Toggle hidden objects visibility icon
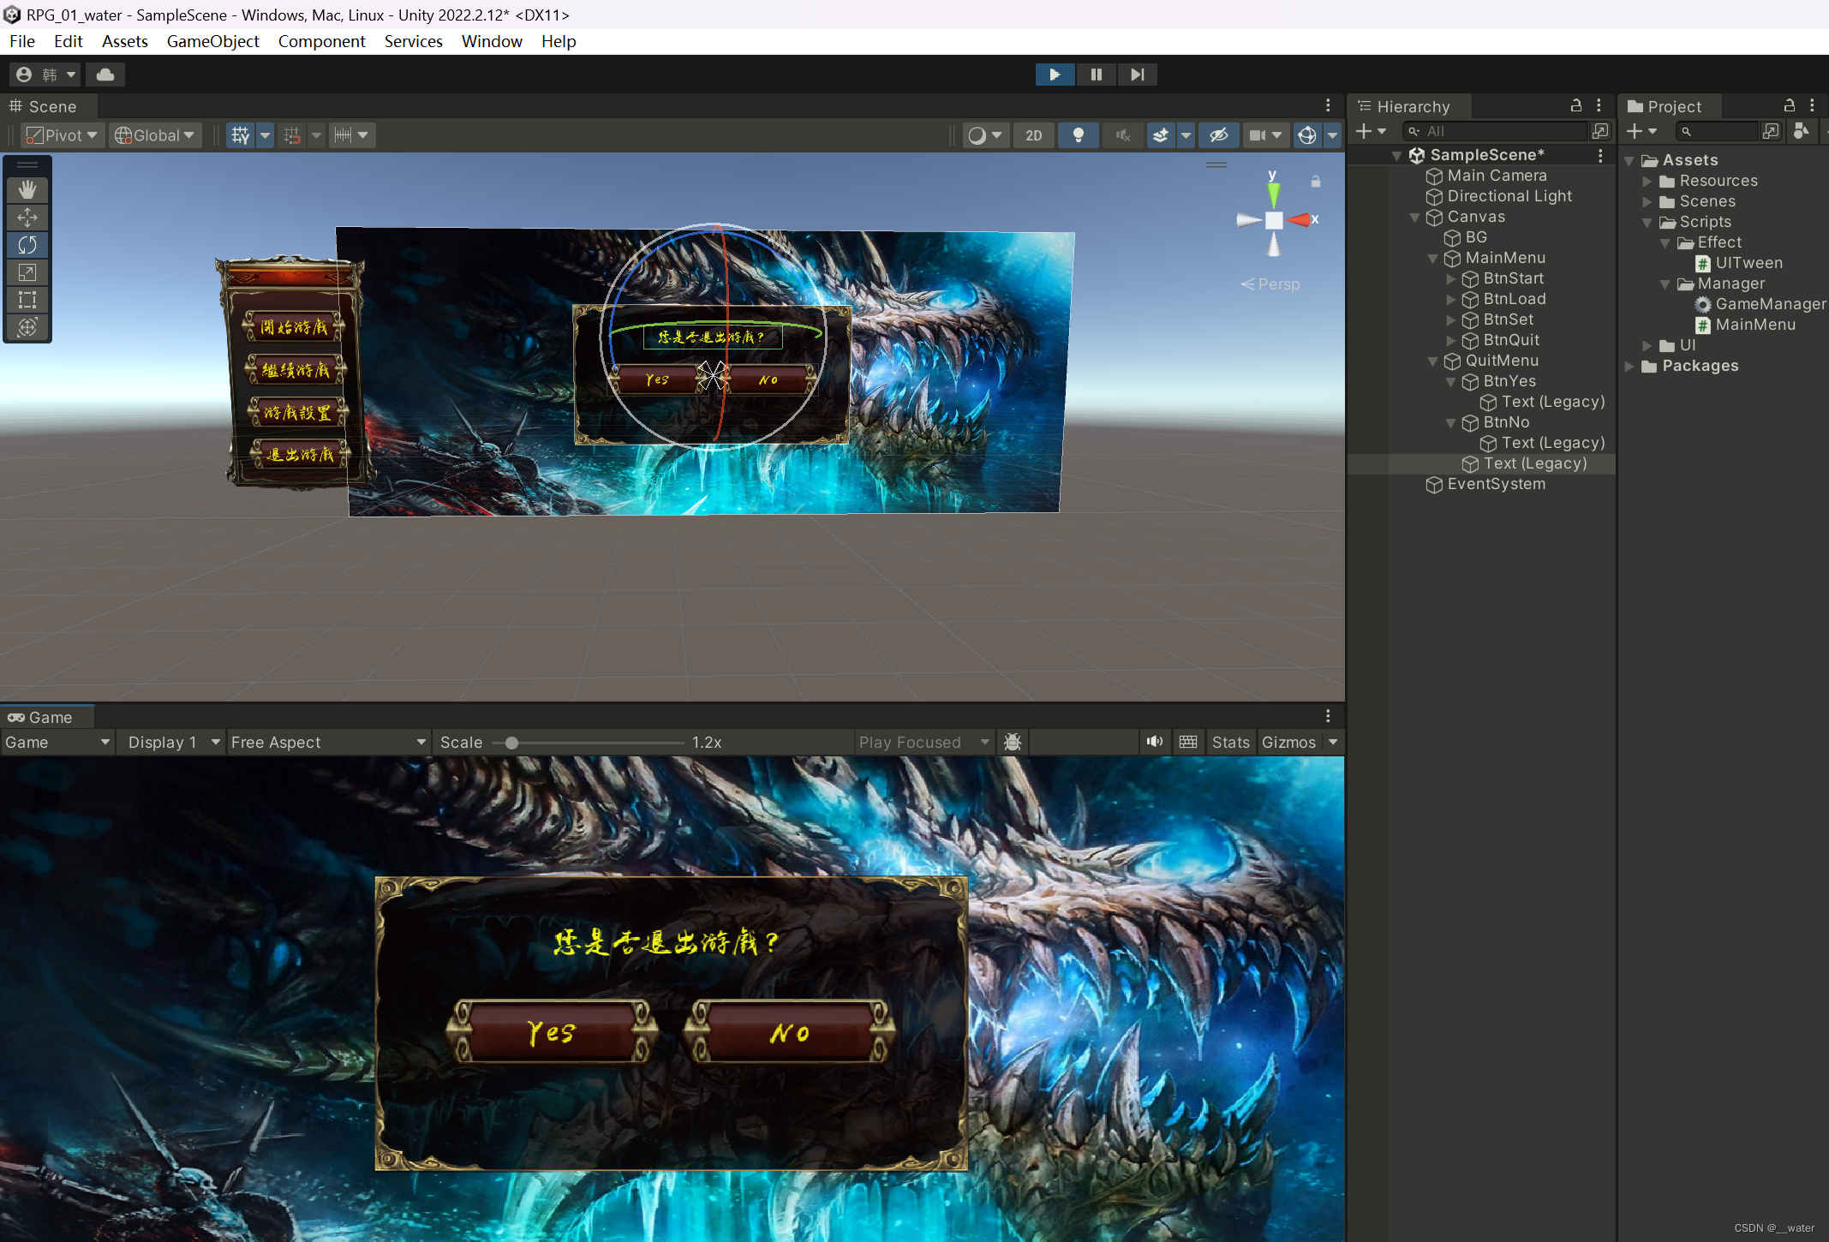 [x=1218, y=135]
